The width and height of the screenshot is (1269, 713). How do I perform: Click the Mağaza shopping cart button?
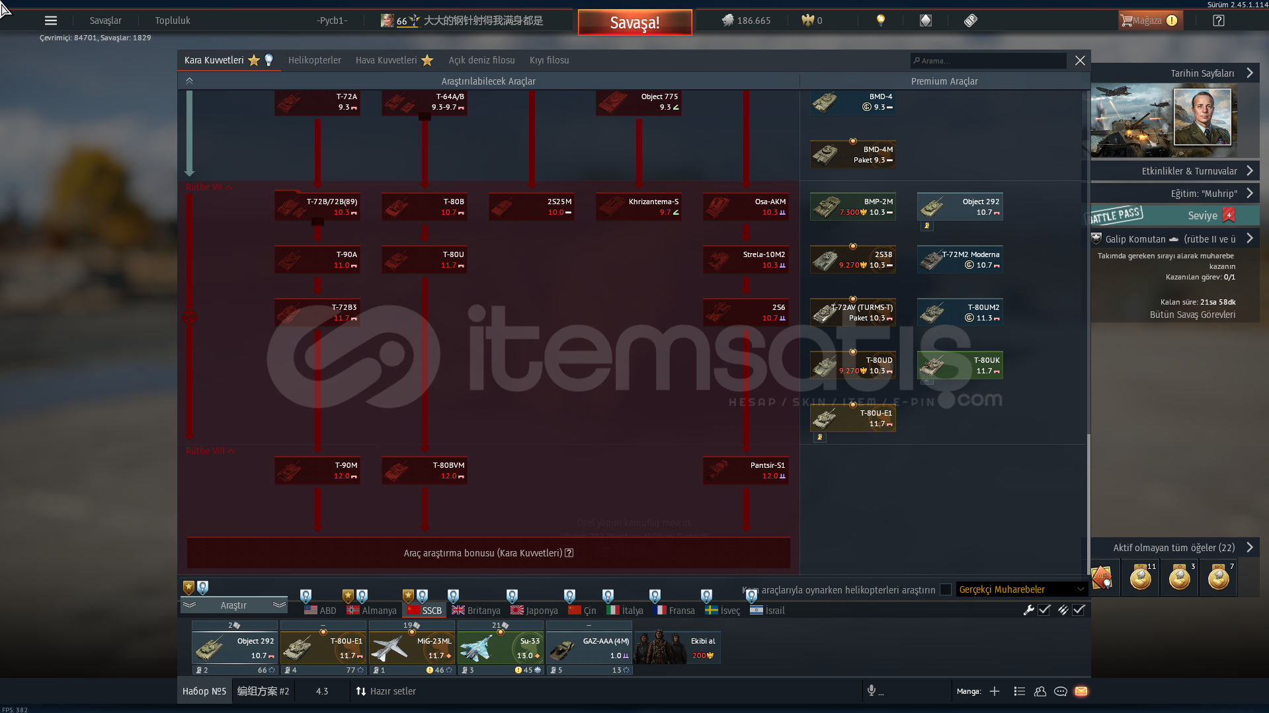pos(1149,20)
